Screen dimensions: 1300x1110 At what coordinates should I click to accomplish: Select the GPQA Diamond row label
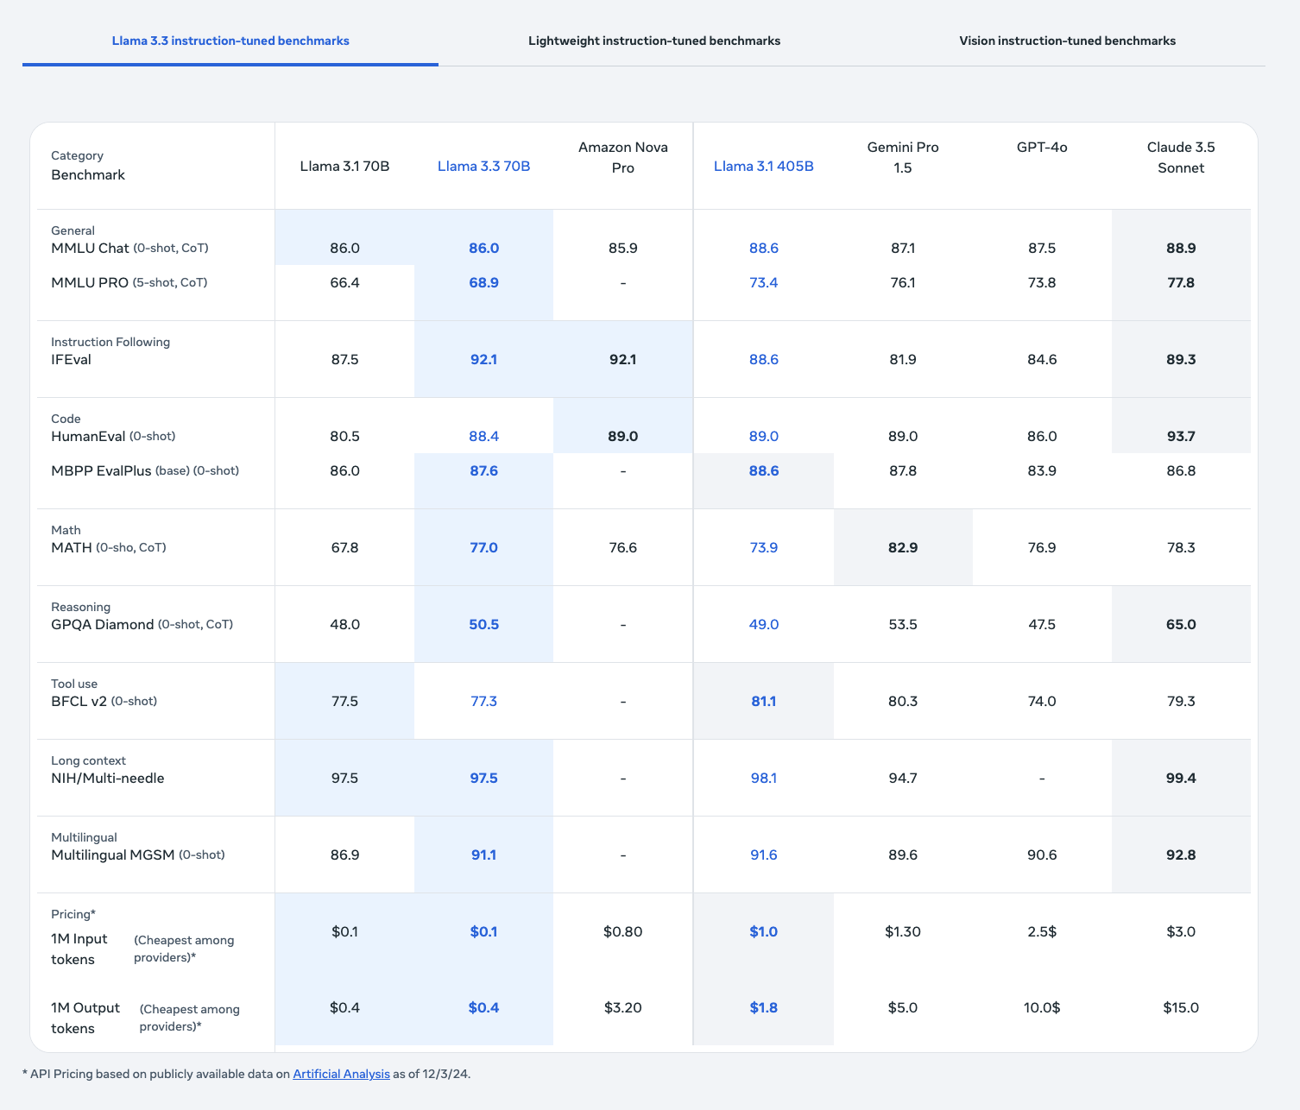142,624
